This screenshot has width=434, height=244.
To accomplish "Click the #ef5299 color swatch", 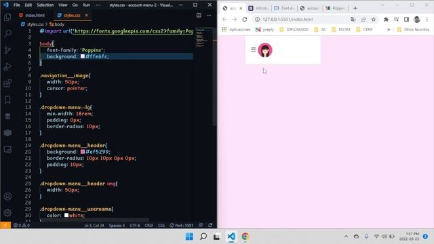I will 83,152.
